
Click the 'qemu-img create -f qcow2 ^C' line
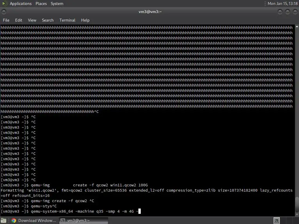click(x=62, y=201)
